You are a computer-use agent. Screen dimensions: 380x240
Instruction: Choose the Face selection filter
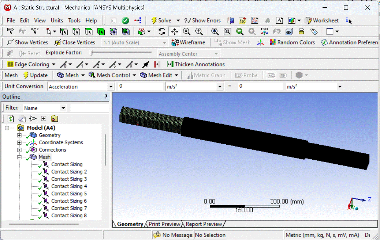89,31
